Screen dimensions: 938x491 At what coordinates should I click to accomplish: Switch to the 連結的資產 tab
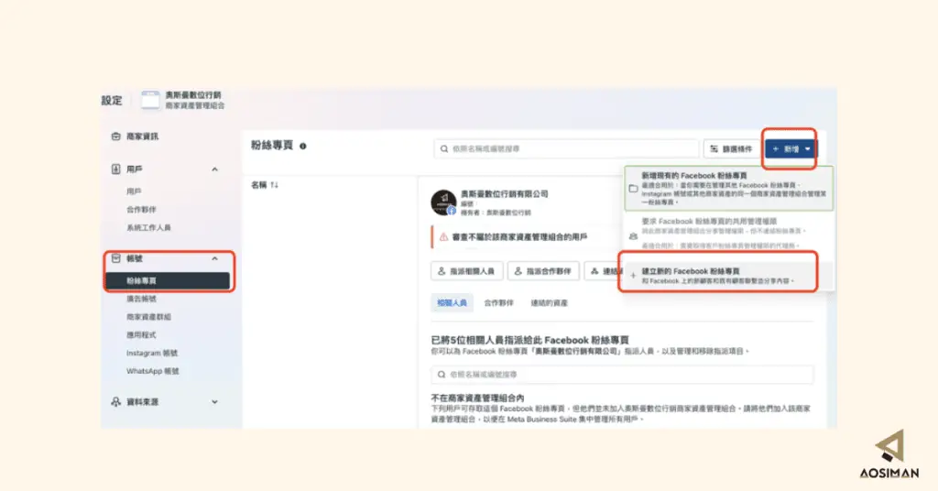coord(549,303)
